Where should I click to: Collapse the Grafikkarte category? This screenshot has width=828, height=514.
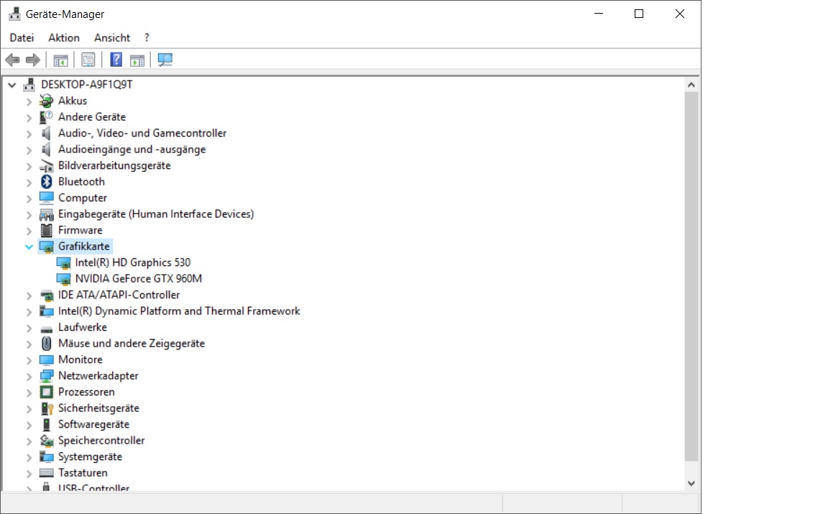tap(29, 247)
